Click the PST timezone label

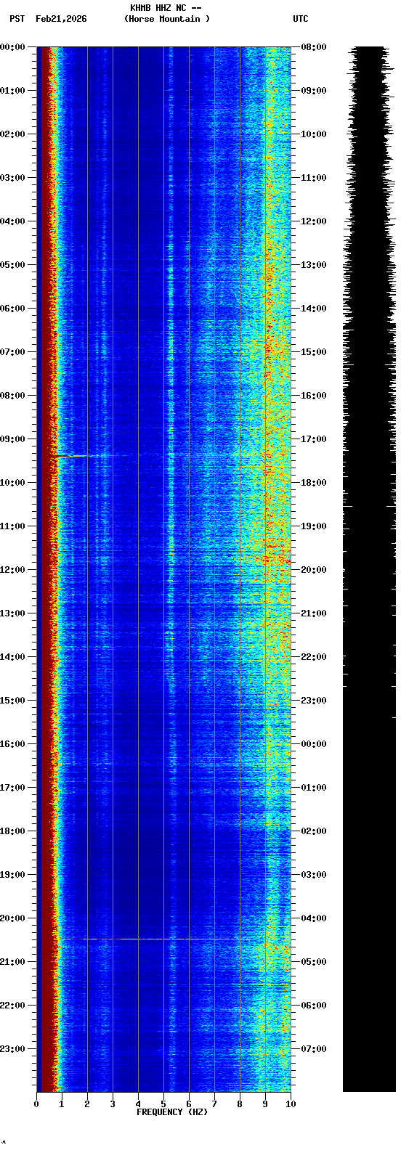[17, 19]
